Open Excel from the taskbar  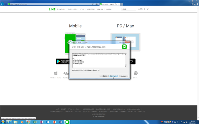pyautogui.click(x=35, y=122)
